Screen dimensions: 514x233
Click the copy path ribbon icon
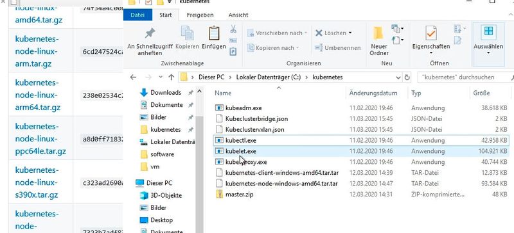233,40
